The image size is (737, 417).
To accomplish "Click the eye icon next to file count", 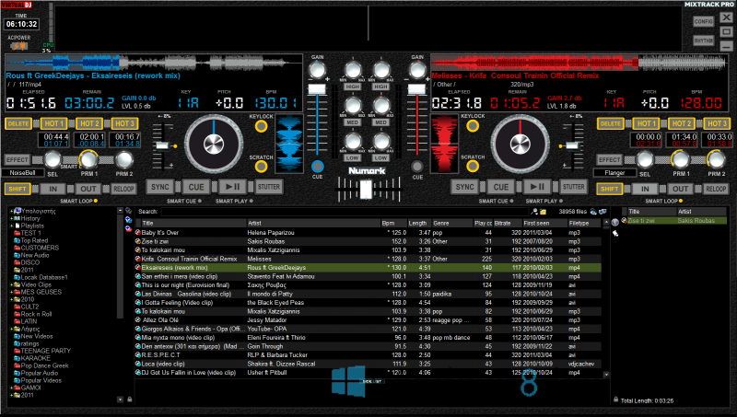I will (x=593, y=212).
